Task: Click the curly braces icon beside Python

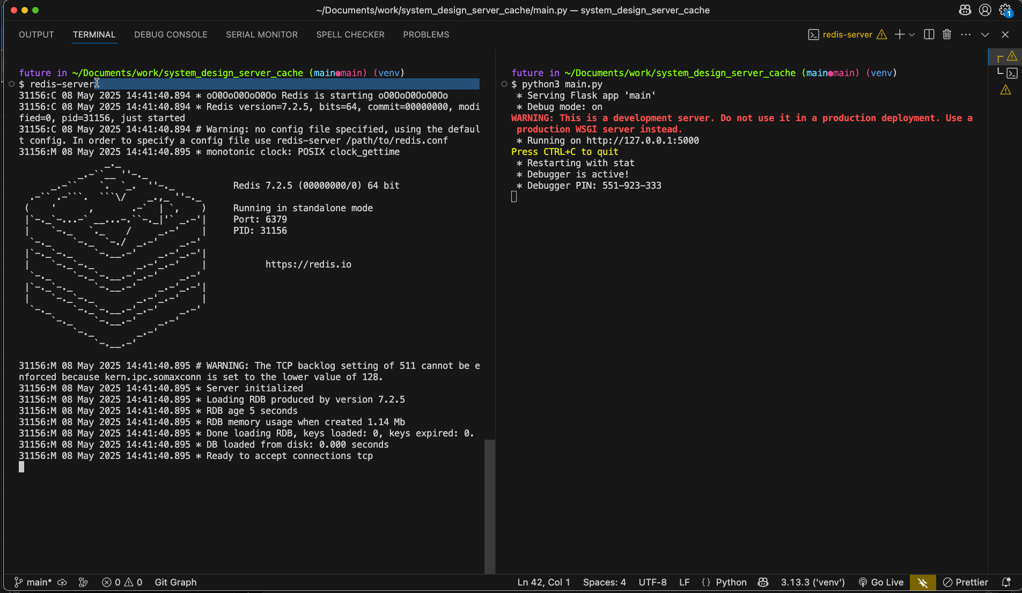Action: click(x=706, y=582)
